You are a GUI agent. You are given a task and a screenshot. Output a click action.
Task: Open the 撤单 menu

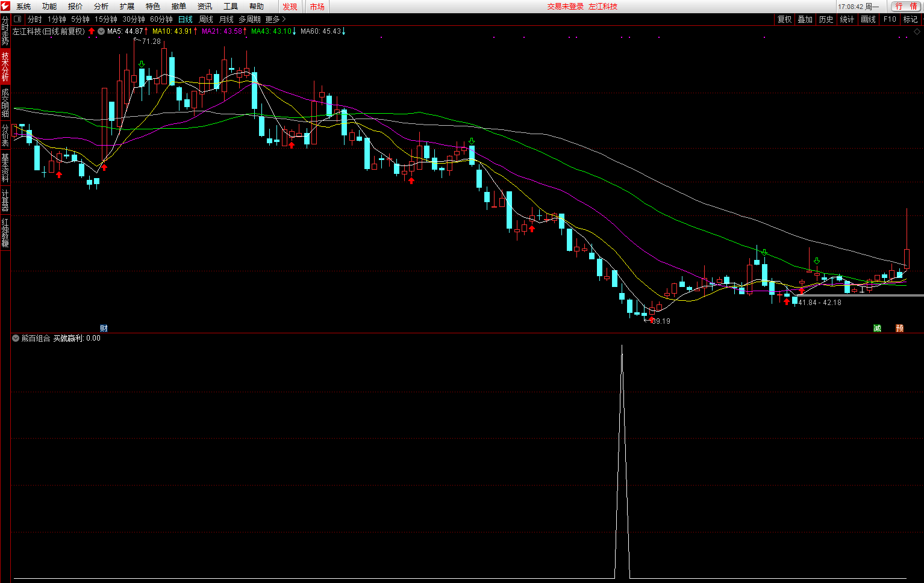pos(179,7)
